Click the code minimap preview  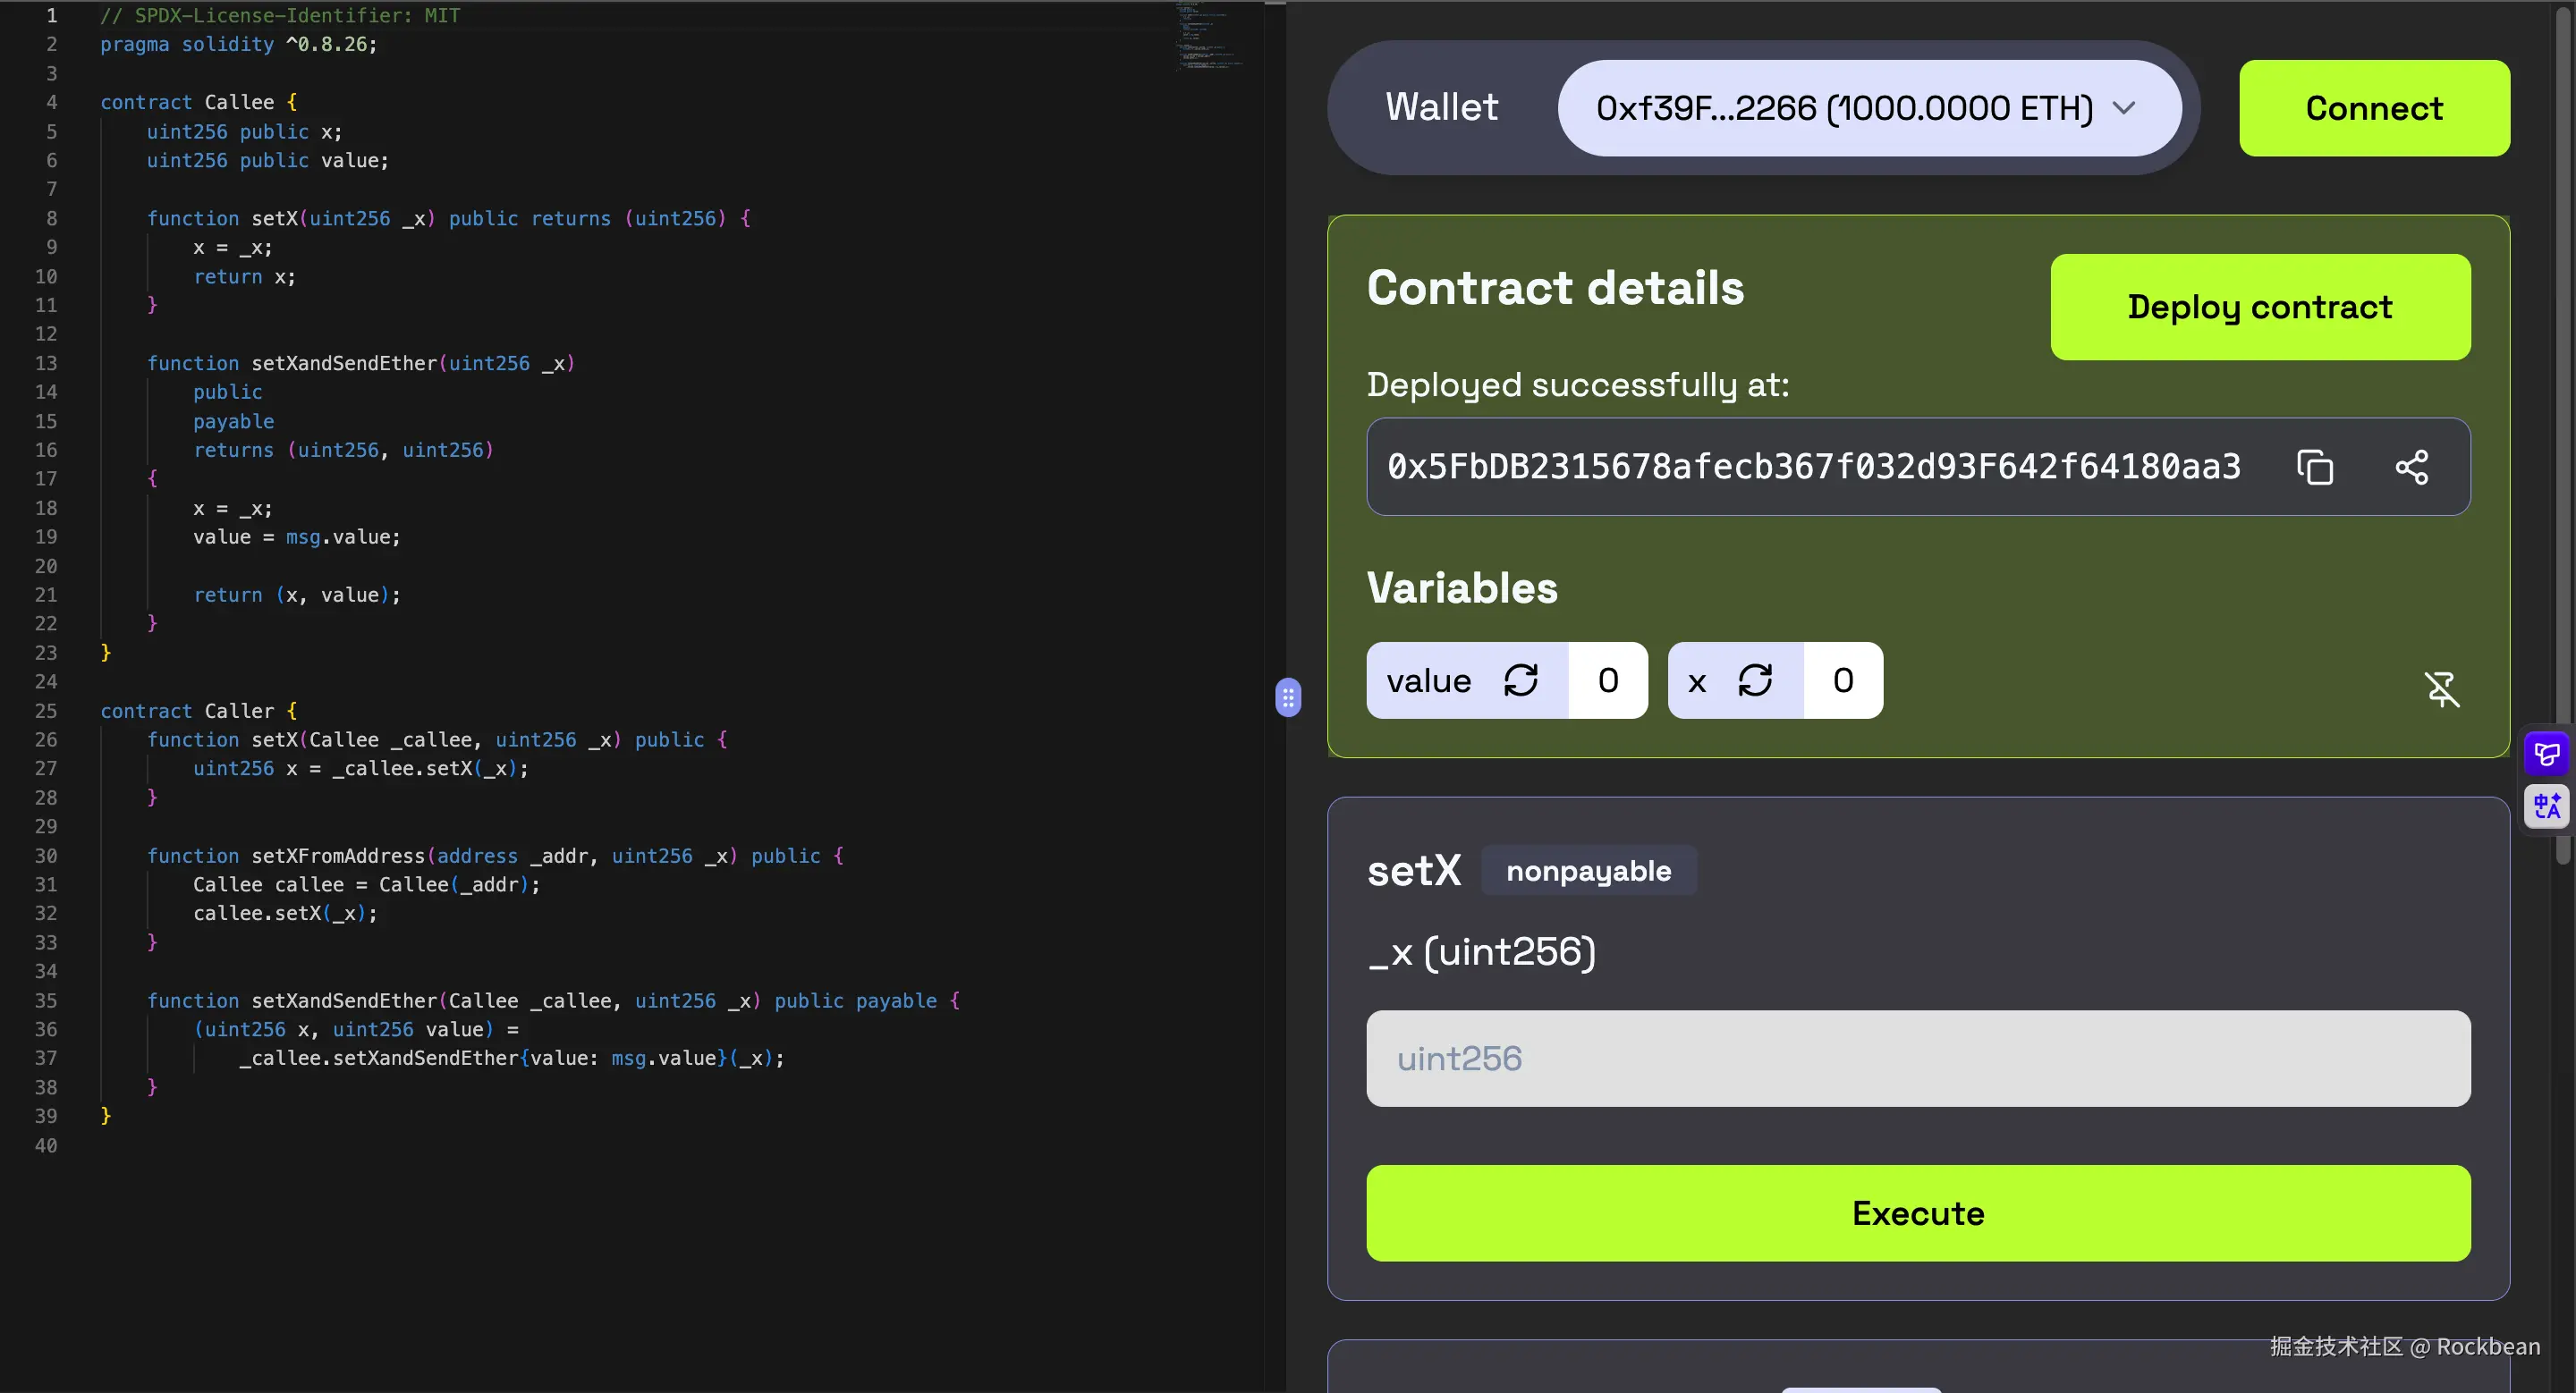1210,36
